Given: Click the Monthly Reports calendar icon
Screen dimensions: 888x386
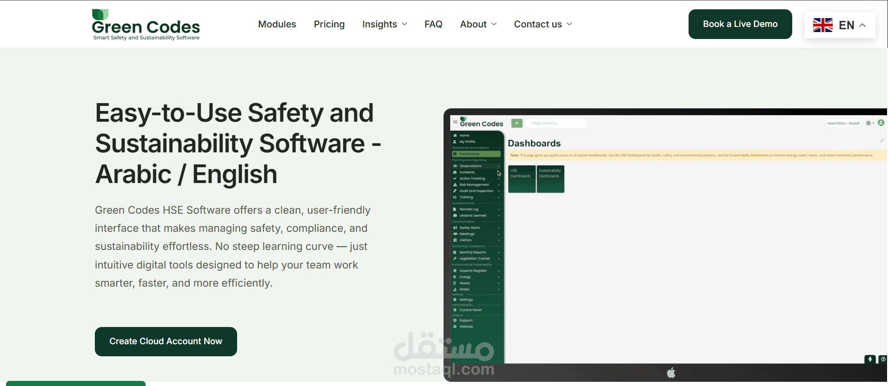Looking at the screenshot, I should [455, 252].
